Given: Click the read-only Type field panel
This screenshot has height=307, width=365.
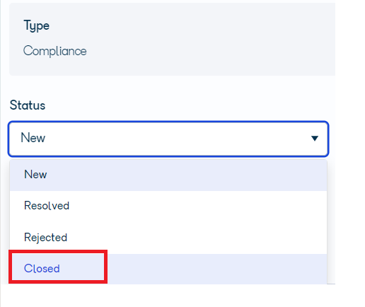Looking at the screenshot, I should coord(172,39).
